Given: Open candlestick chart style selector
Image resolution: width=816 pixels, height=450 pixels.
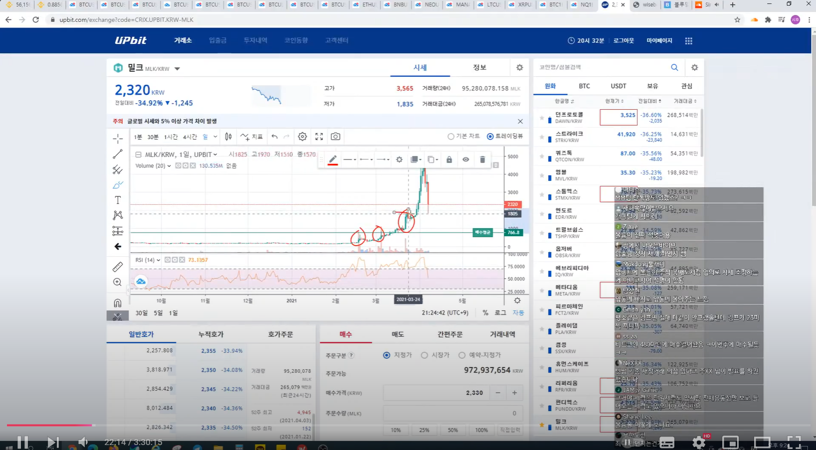Looking at the screenshot, I should (228, 137).
